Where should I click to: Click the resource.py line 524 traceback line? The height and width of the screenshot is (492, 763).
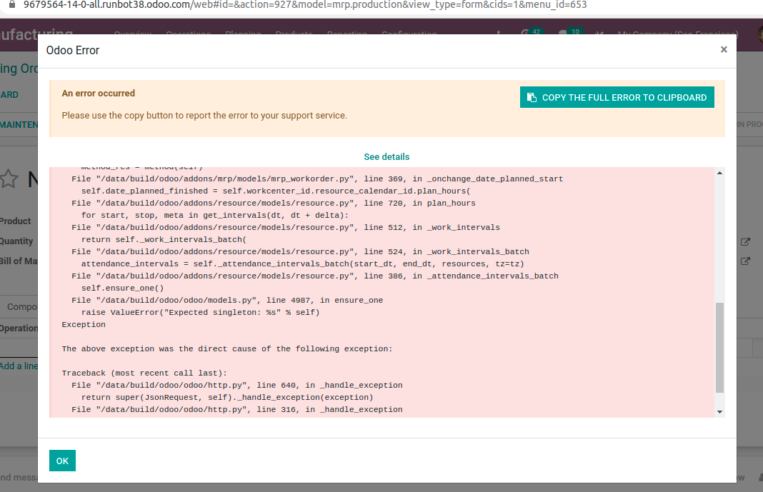click(300, 252)
